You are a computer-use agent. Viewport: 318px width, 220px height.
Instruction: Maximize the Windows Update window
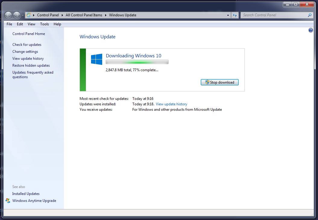coord(296,4)
